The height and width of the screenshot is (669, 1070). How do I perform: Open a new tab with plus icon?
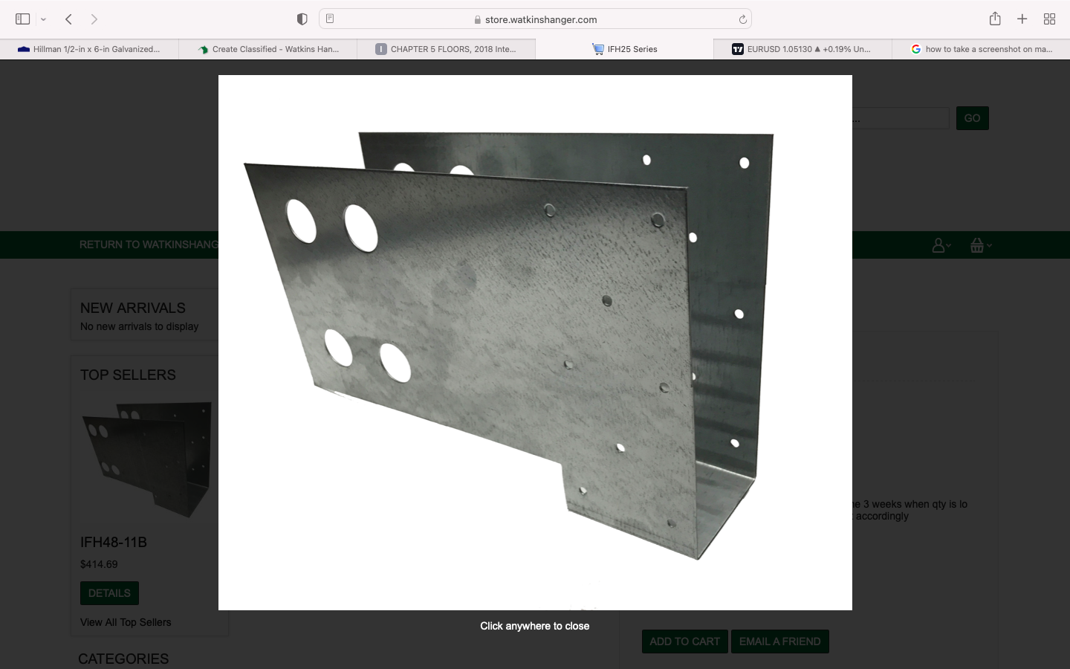(x=1022, y=19)
